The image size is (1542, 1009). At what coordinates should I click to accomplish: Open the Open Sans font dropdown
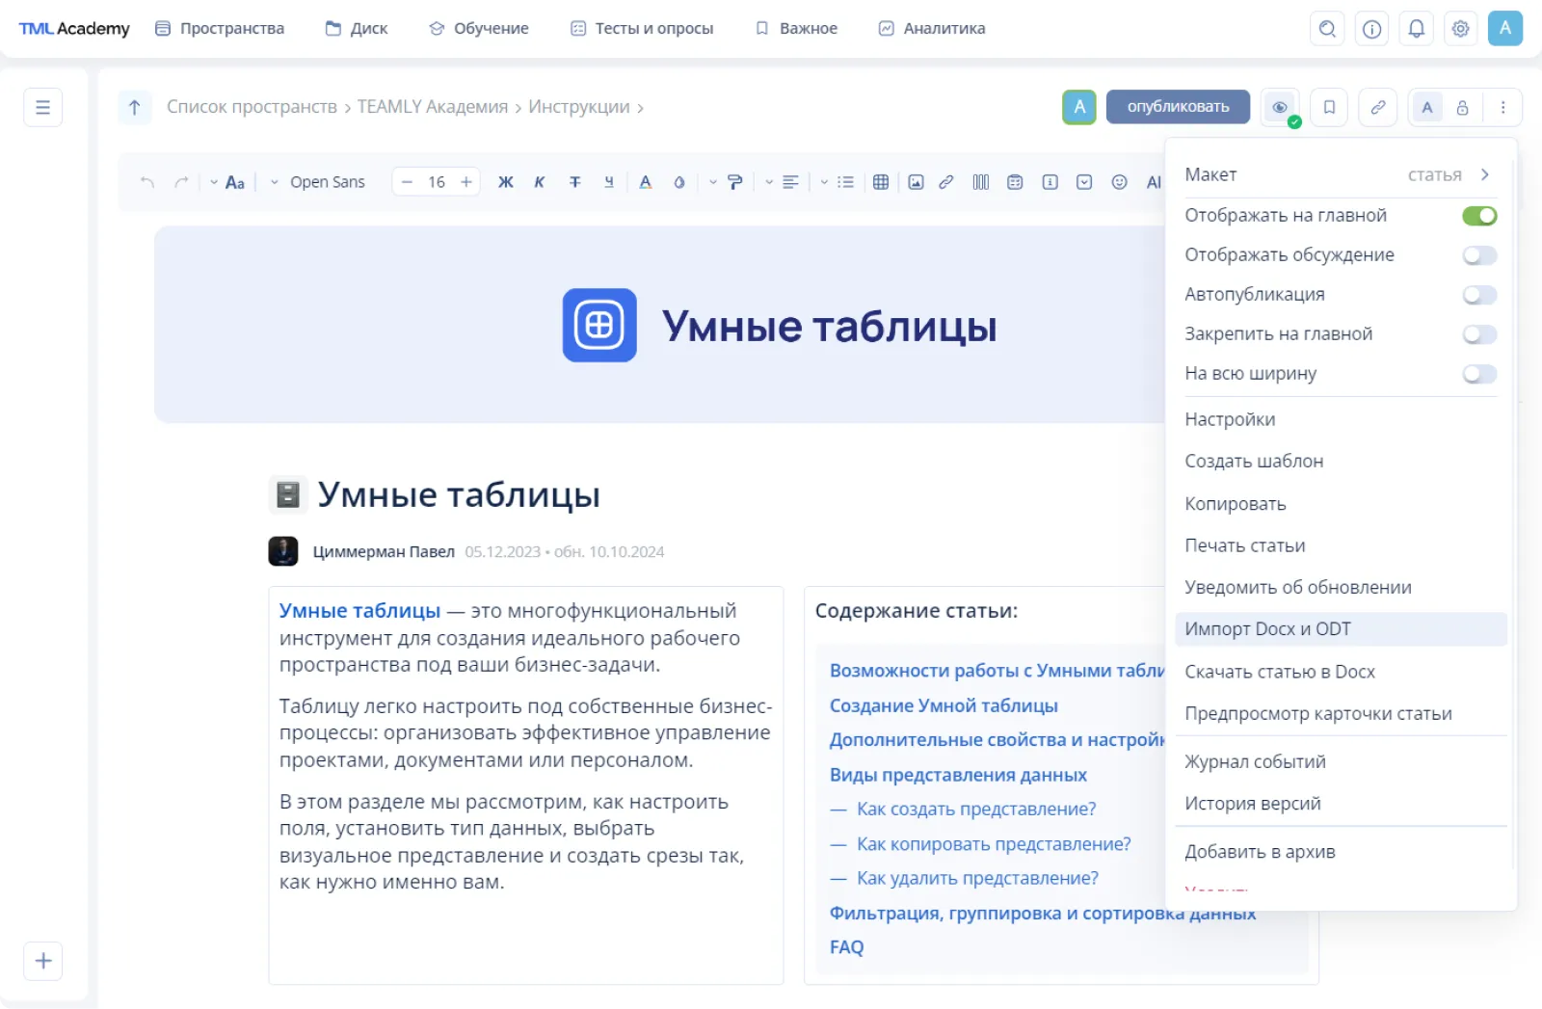(x=317, y=182)
